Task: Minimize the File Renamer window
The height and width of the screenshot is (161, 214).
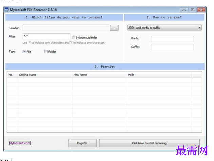Action: point(184,10)
